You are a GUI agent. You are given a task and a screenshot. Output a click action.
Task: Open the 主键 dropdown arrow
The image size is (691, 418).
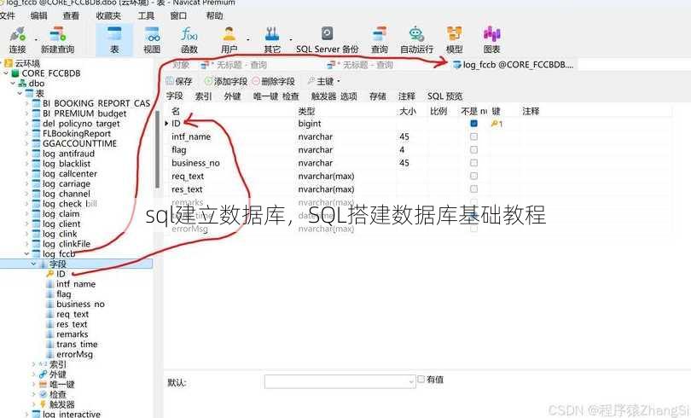(x=339, y=81)
